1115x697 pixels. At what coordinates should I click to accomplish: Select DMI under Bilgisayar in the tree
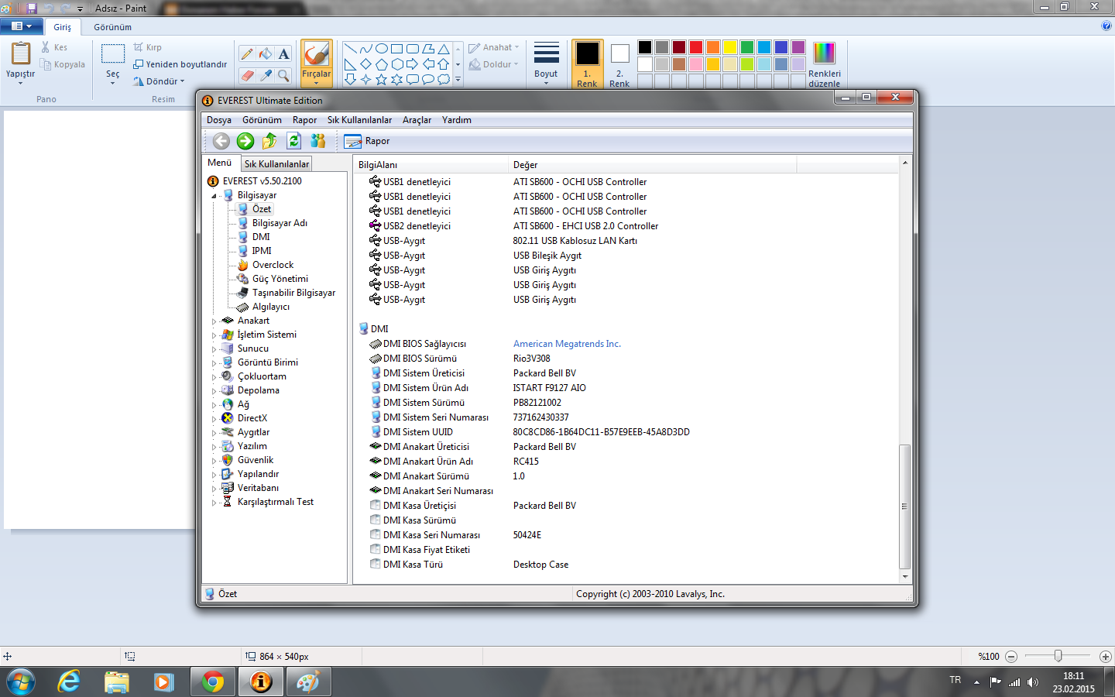(261, 237)
